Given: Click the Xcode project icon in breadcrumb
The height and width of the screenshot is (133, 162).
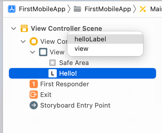Looking at the screenshot, I should point(12,9).
